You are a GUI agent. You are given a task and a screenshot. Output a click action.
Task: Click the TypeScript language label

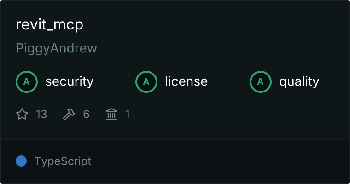coord(63,161)
